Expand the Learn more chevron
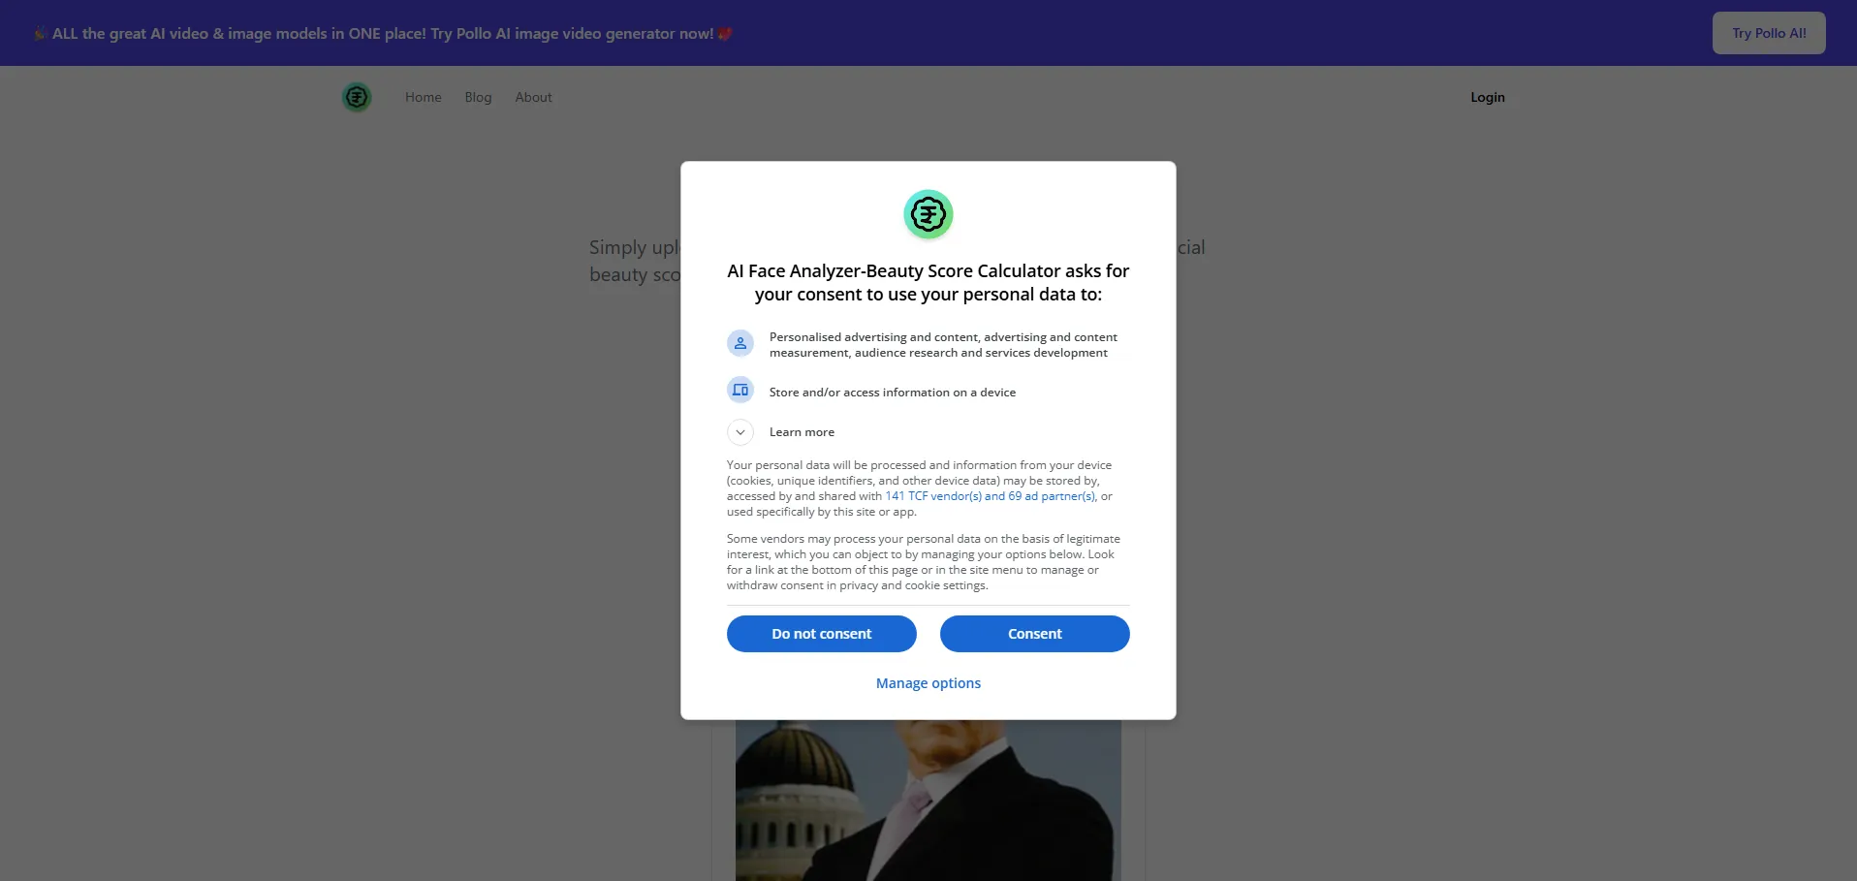This screenshot has width=1857, height=881. click(740, 432)
